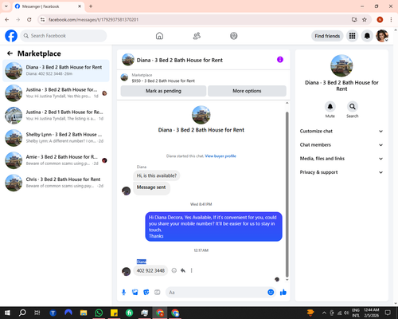
Task: Click the Aa message input field
Action: pos(217,293)
